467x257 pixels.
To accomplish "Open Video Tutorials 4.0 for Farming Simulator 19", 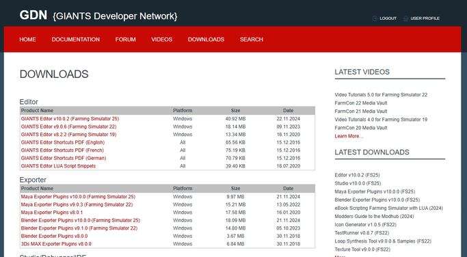I will (x=381, y=120).
